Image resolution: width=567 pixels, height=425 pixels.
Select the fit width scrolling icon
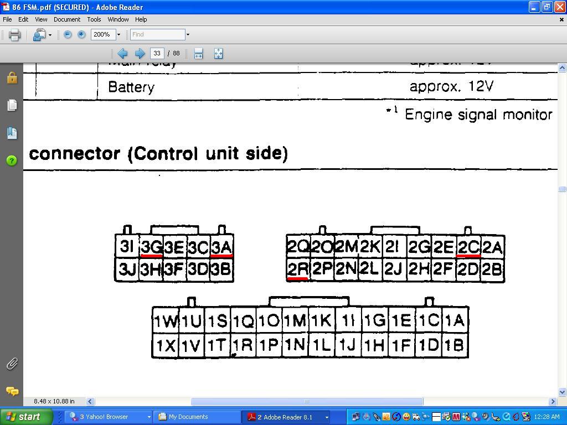pos(198,54)
